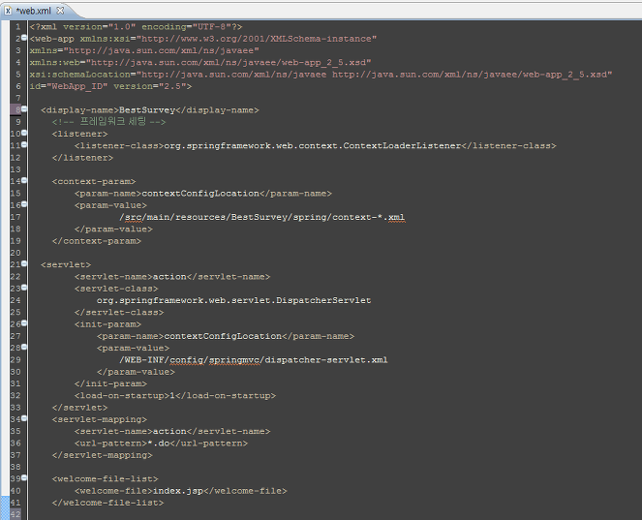Collapse the welcome-file-list element on line 39

24,477
